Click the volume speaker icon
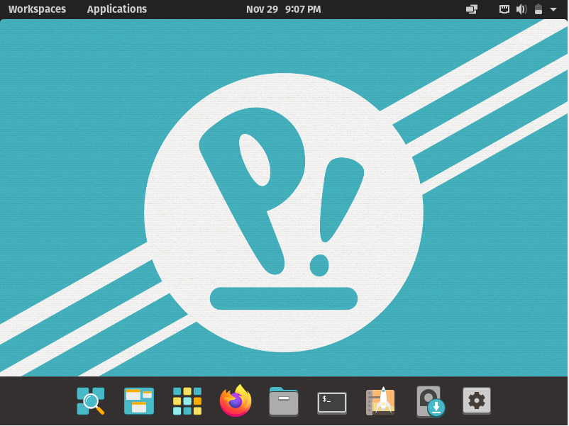569x426 pixels. click(521, 9)
